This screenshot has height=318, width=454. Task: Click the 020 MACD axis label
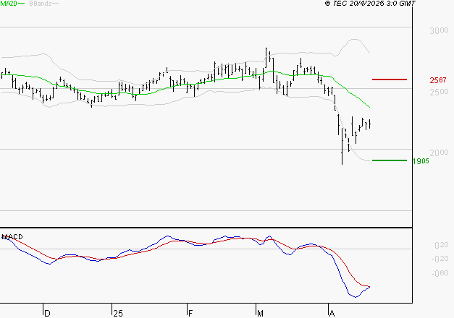(442, 245)
